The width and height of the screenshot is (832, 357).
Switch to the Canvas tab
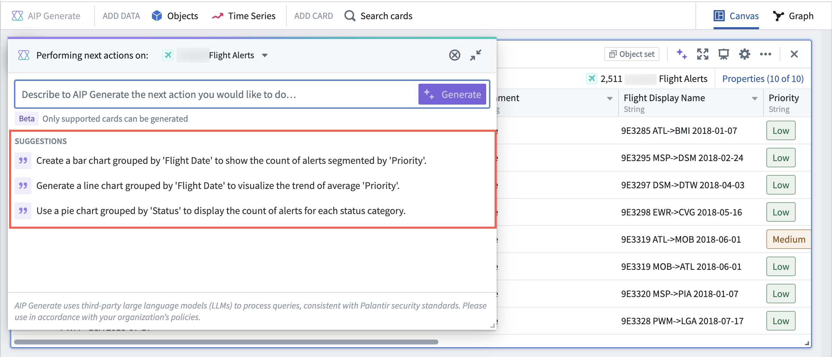pos(736,16)
